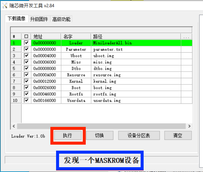This screenshot has width=203, height=172.
Task: Click the 发现一个MASKROM设备 status message
Action: click(x=101, y=160)
